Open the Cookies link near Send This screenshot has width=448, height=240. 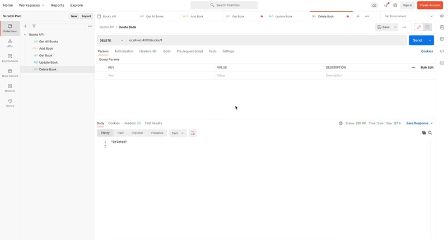427,51
